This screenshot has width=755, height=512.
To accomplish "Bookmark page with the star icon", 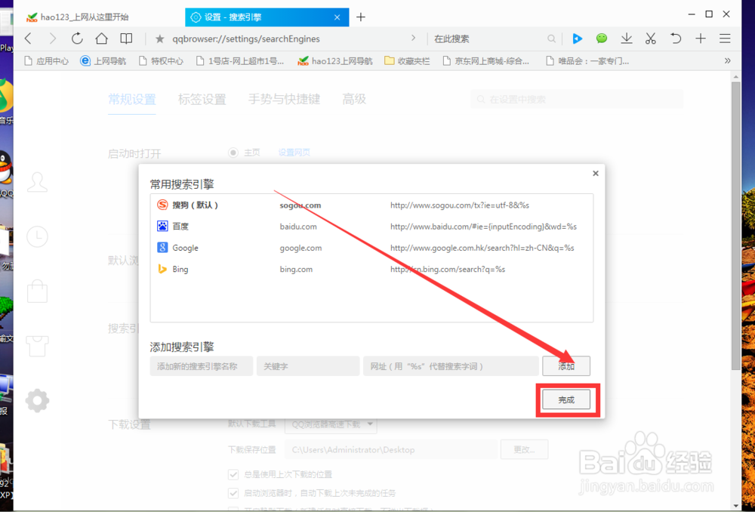I will tap(160, 39).
